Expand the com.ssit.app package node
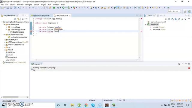The image size is (192, 108). pyautogui.click(x=7, y=27)
